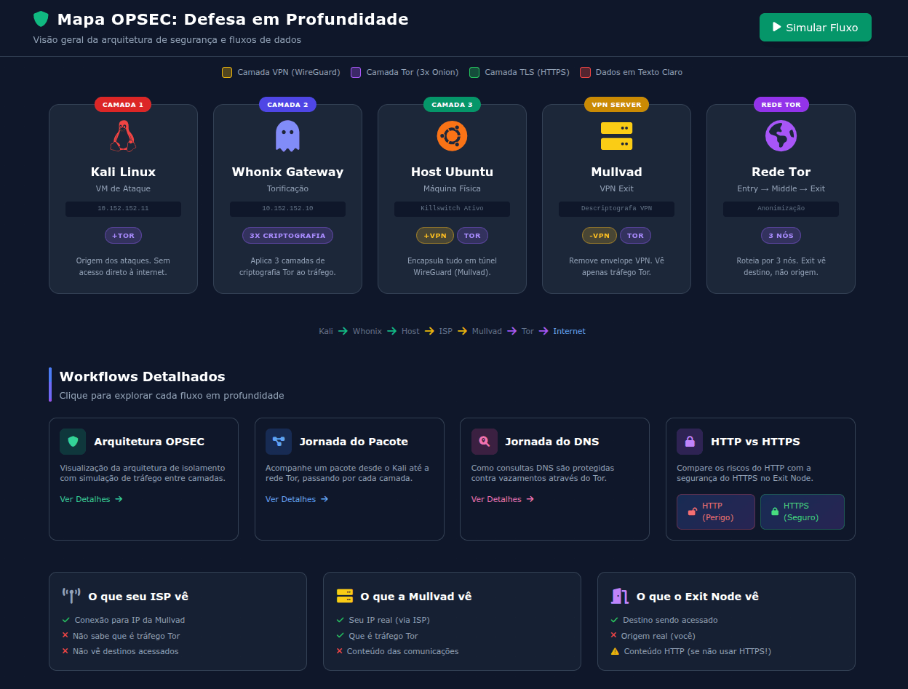The image size is (908, 689).
Task: Click the yellow Camada VPN legend swatch
Action: [227, 72]
